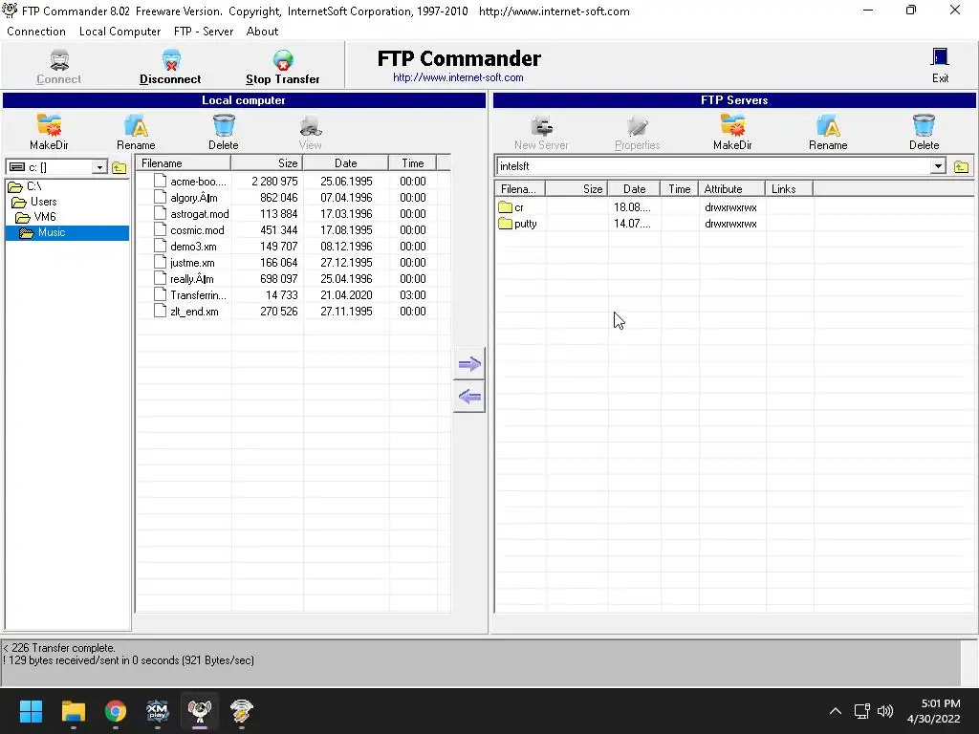979x734 pixels.
Task: Click FTP Servers MakeDir icon
Action: coord(732,125)
